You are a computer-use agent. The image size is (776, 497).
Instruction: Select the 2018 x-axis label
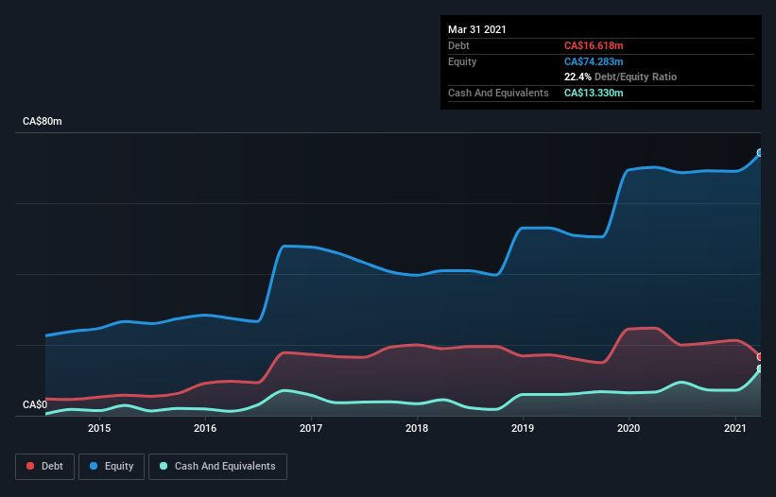pyautogui.click(x=417, y=428)
